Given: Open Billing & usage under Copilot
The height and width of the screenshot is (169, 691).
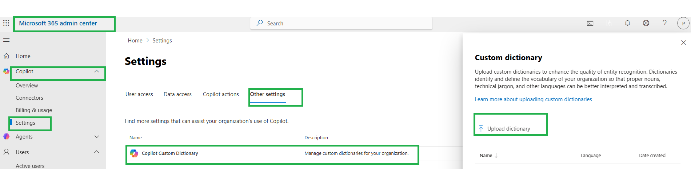Looking at the screenshot, I should (x=34, y=110).
